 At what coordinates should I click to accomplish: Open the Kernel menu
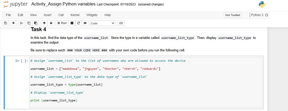click(75, 15)
